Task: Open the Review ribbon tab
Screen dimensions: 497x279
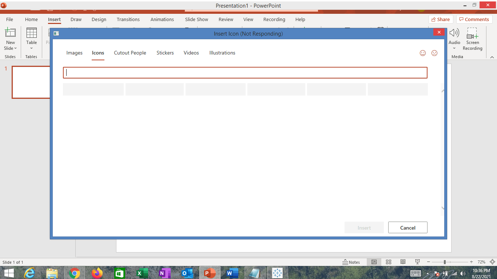Action: point(226,20)
